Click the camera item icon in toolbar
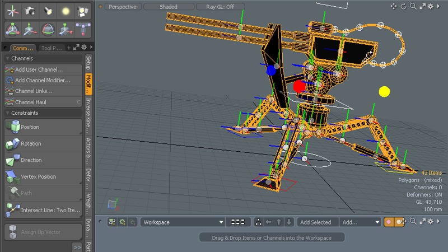 click(x=30, y=11)
